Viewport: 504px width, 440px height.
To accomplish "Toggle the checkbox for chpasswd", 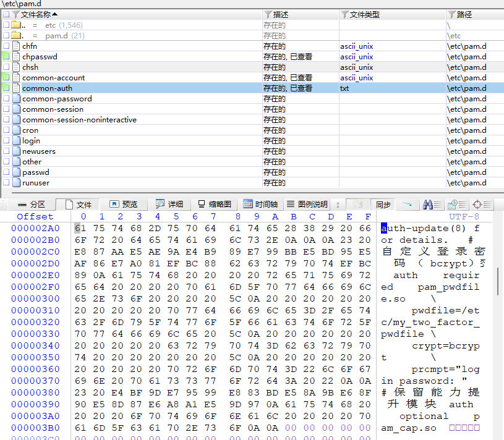I will (x=6, y=56).
